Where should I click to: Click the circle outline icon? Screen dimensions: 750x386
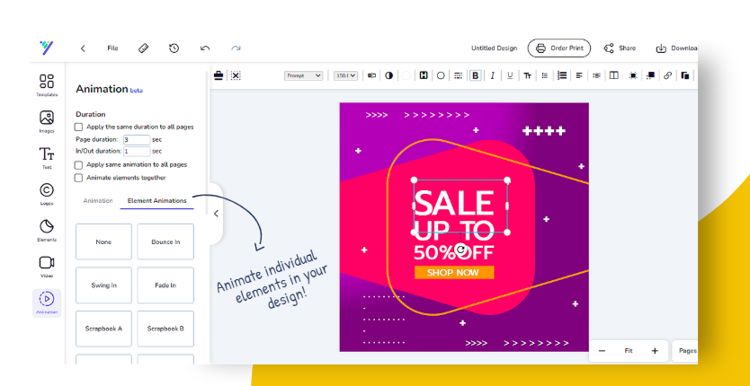pyautogui.click(x=441, y=75)
